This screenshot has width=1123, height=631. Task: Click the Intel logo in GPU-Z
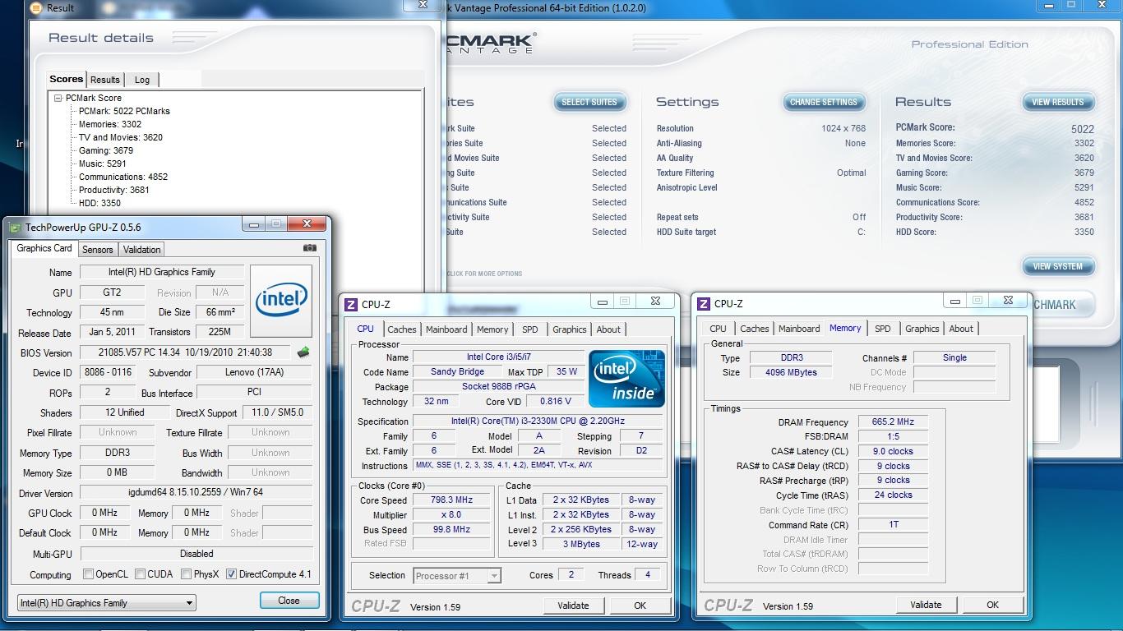click(x=281, y=301)
